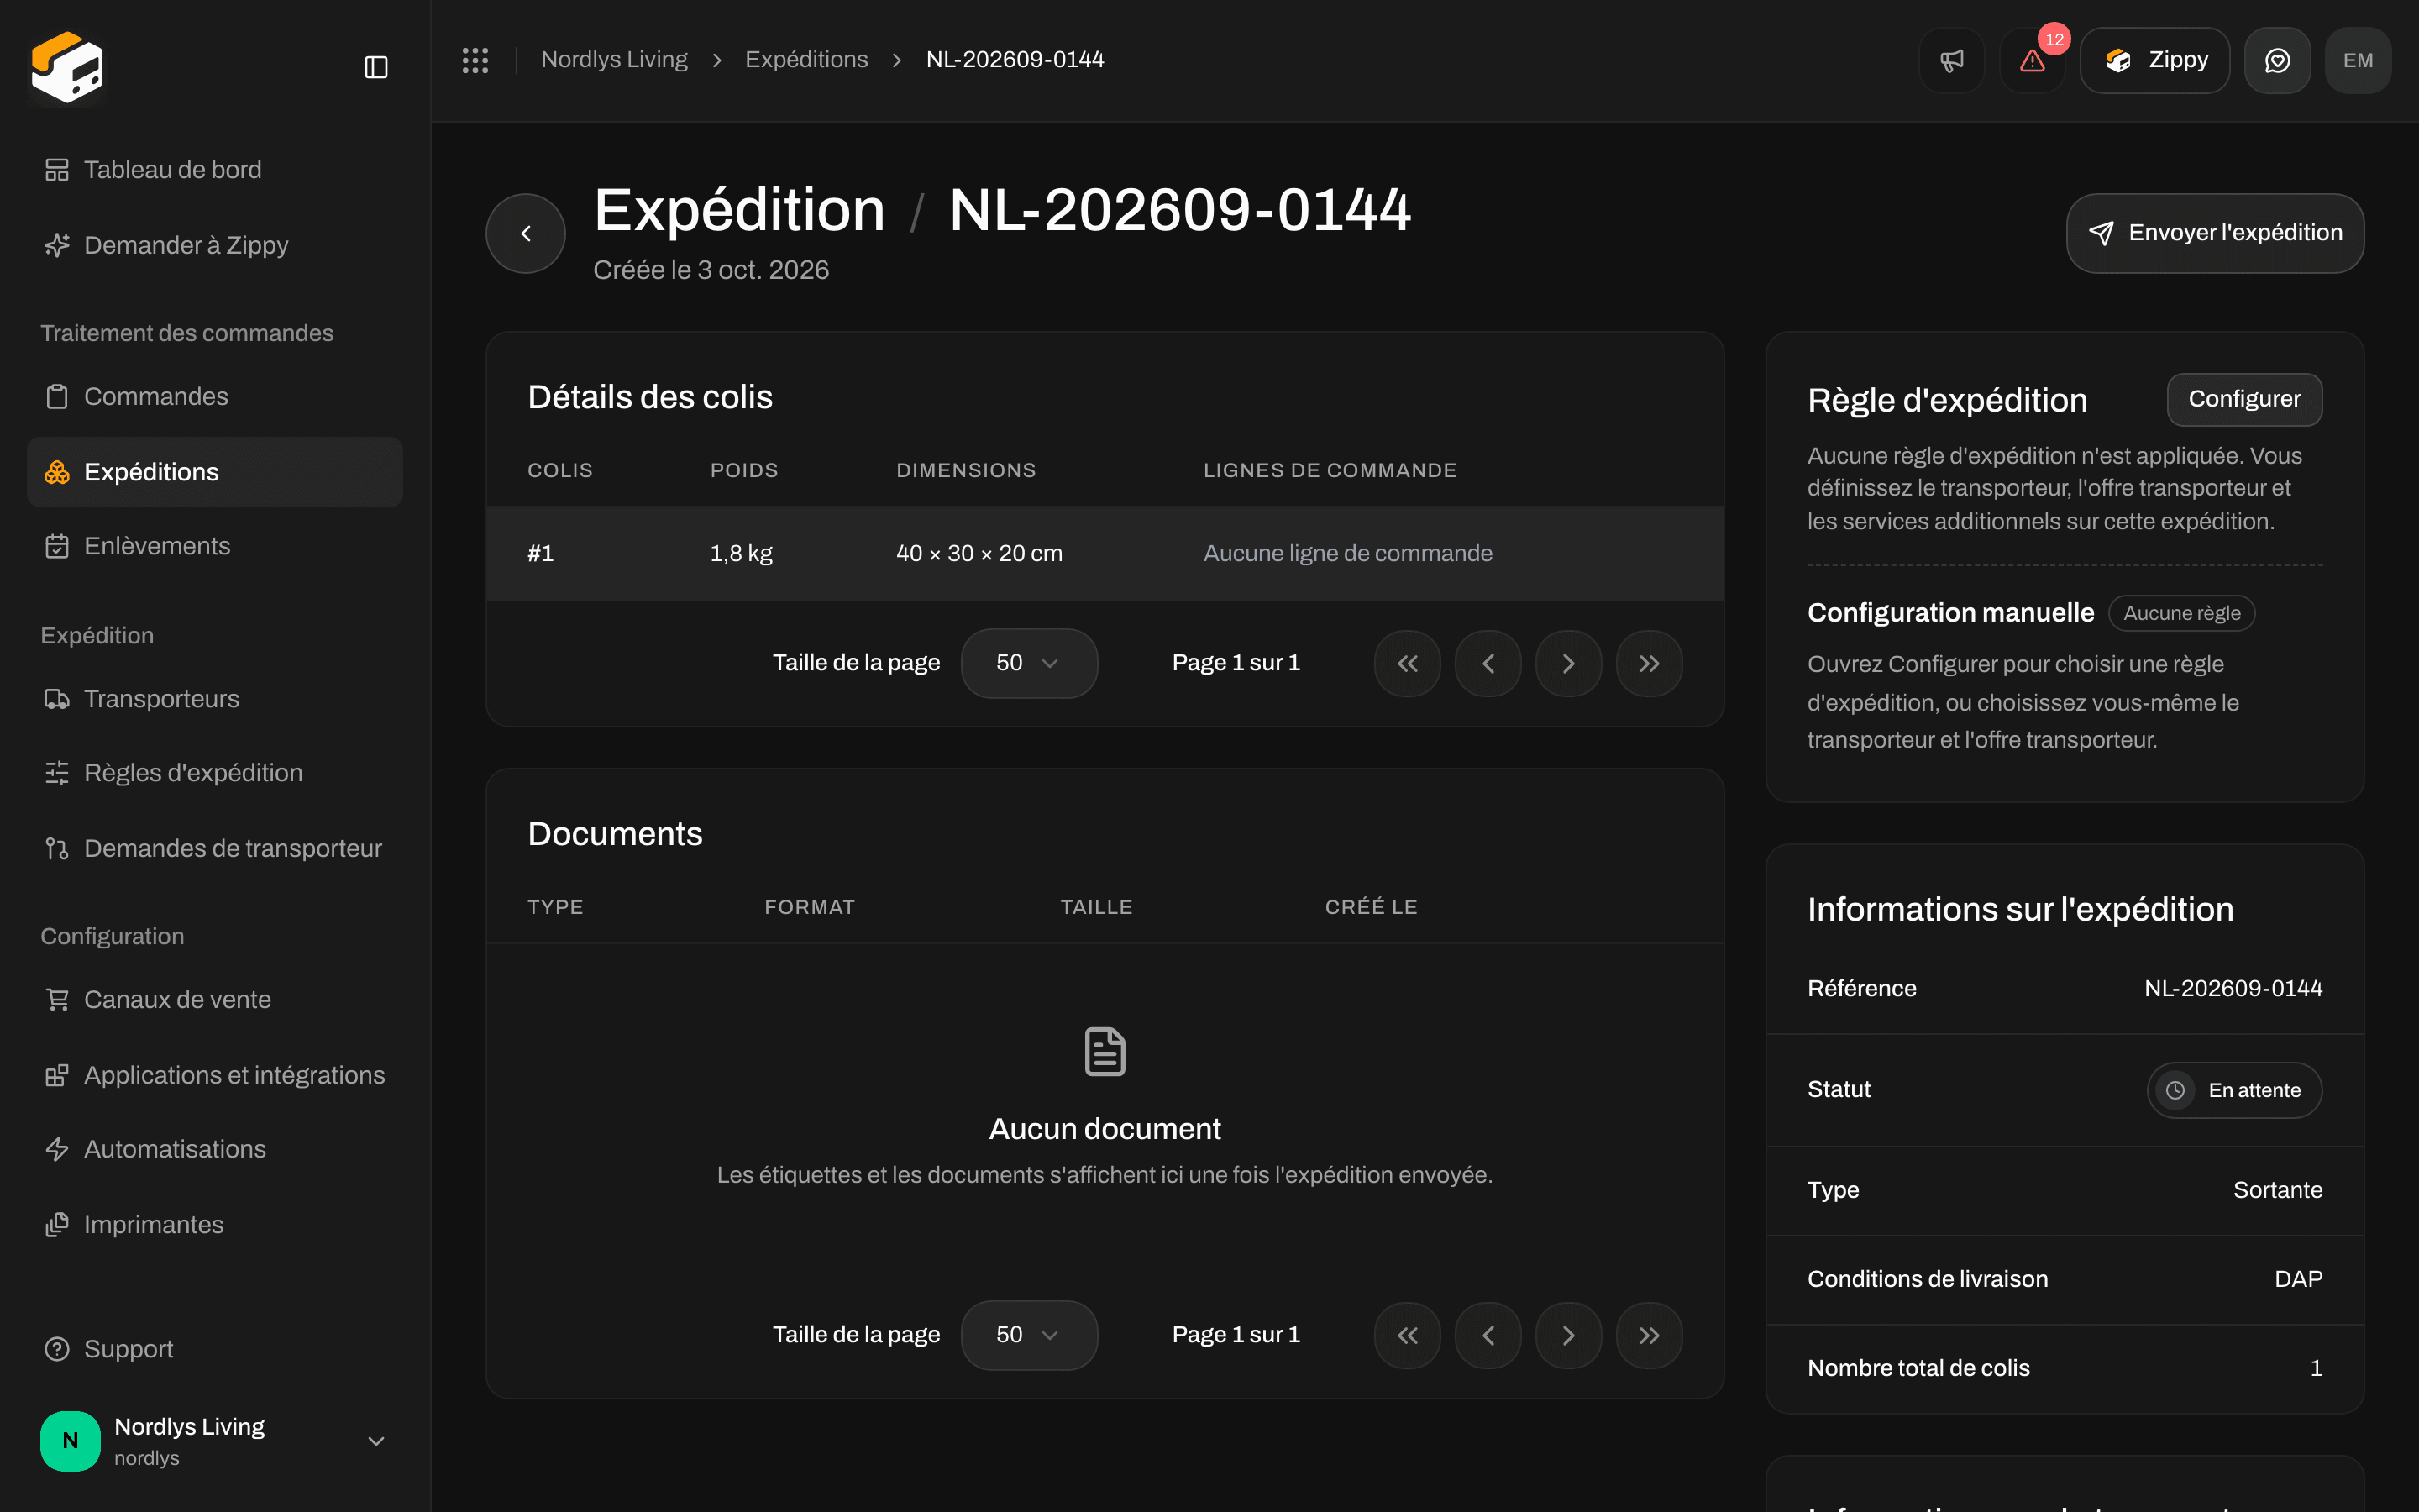Viewport: 2419px width, 1512px height.
Task: Click Nordlys Living breadcrumb link
Action: tap(614, 60)
